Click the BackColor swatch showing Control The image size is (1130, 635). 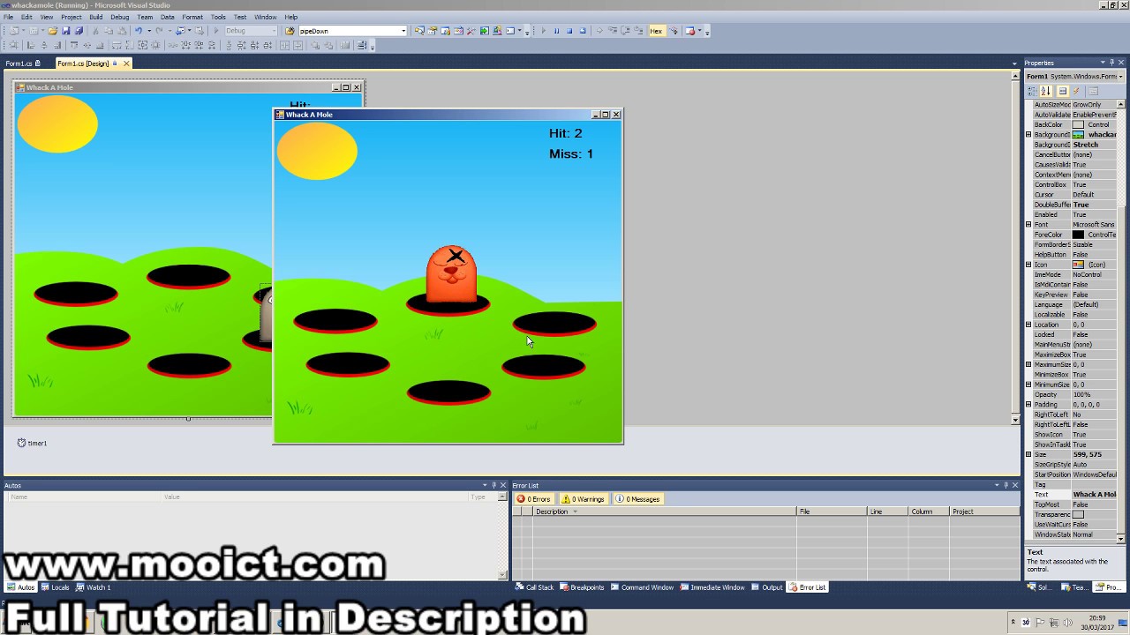tap(1079, 123)
